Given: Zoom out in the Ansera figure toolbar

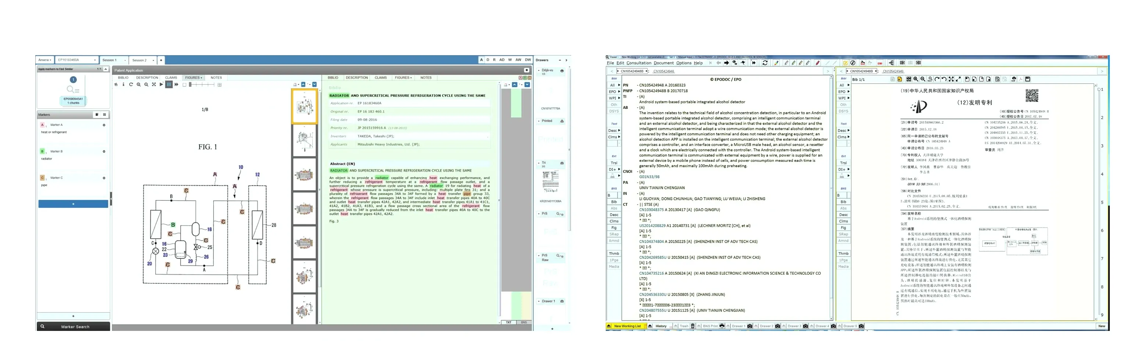Looking at the screenshot, I should coord(146,84).
